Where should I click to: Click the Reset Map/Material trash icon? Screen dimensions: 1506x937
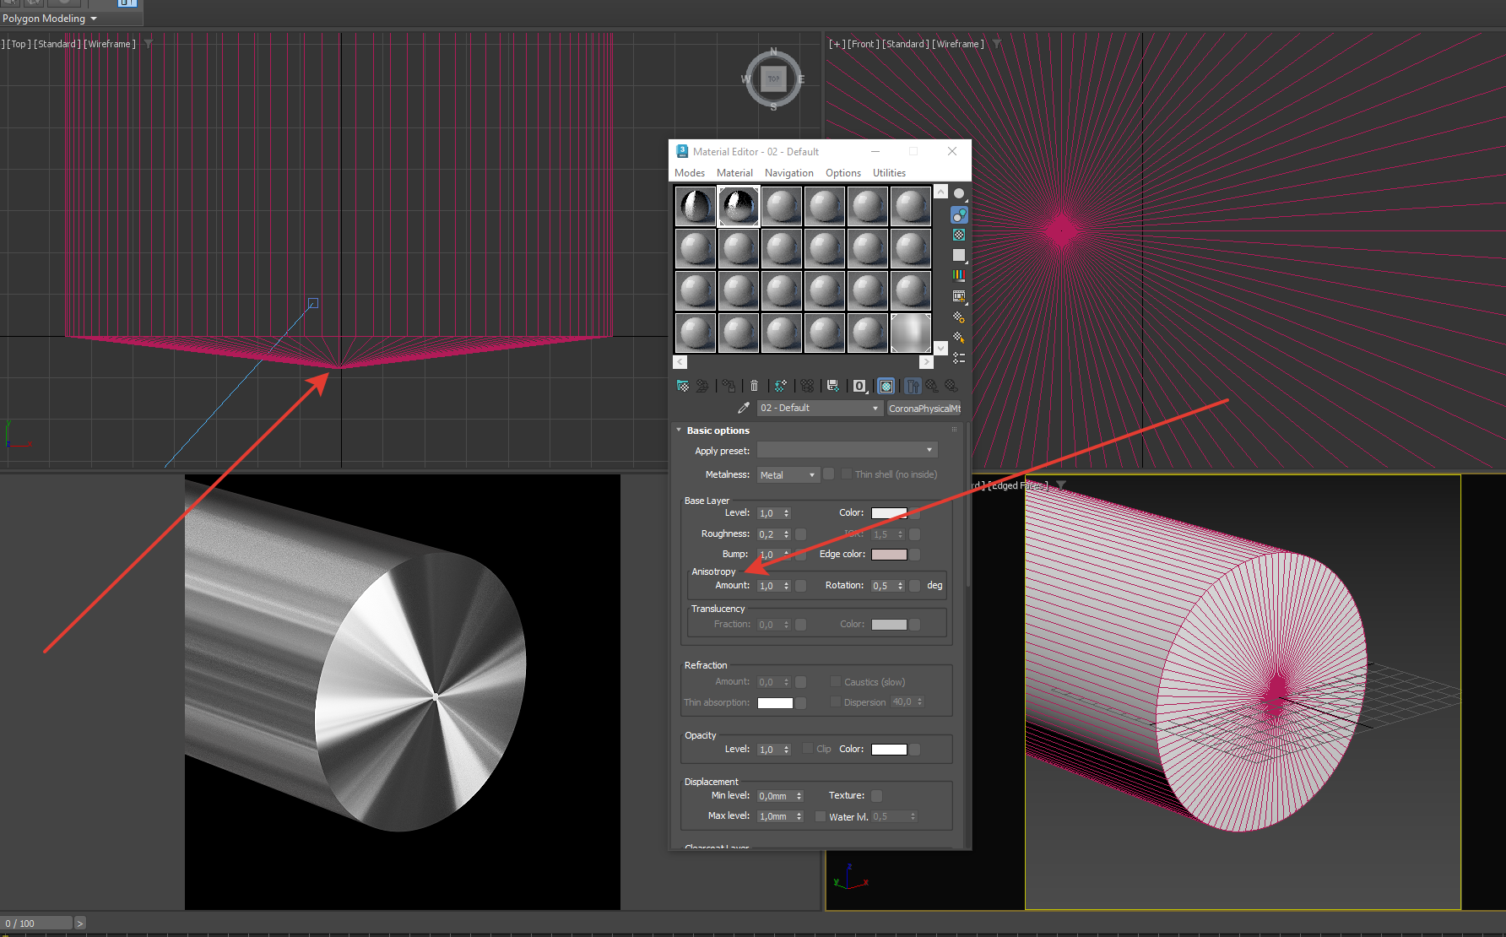click(x=754, y=386)
